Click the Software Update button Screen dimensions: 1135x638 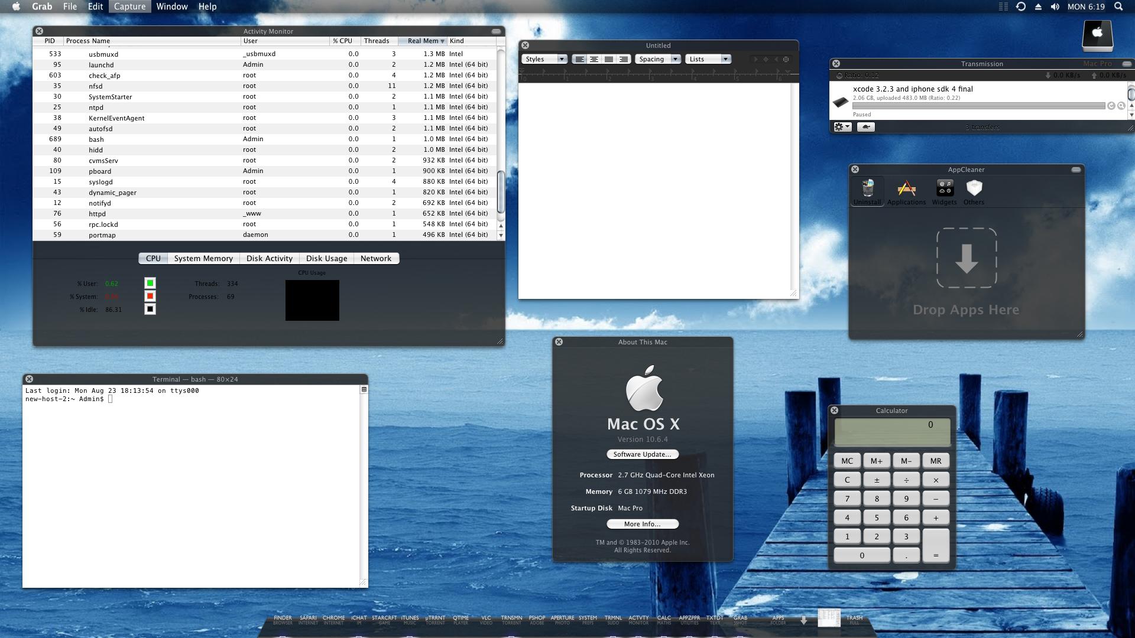(642, 454)
